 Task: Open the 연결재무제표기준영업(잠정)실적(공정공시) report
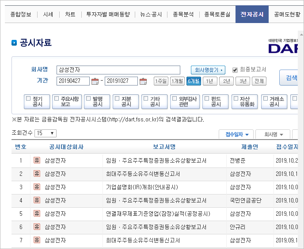(158, 214)
